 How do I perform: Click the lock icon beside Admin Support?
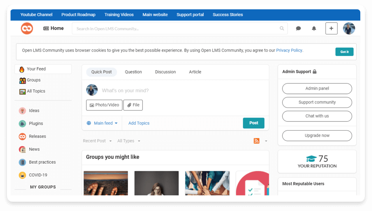coord(315,72)
